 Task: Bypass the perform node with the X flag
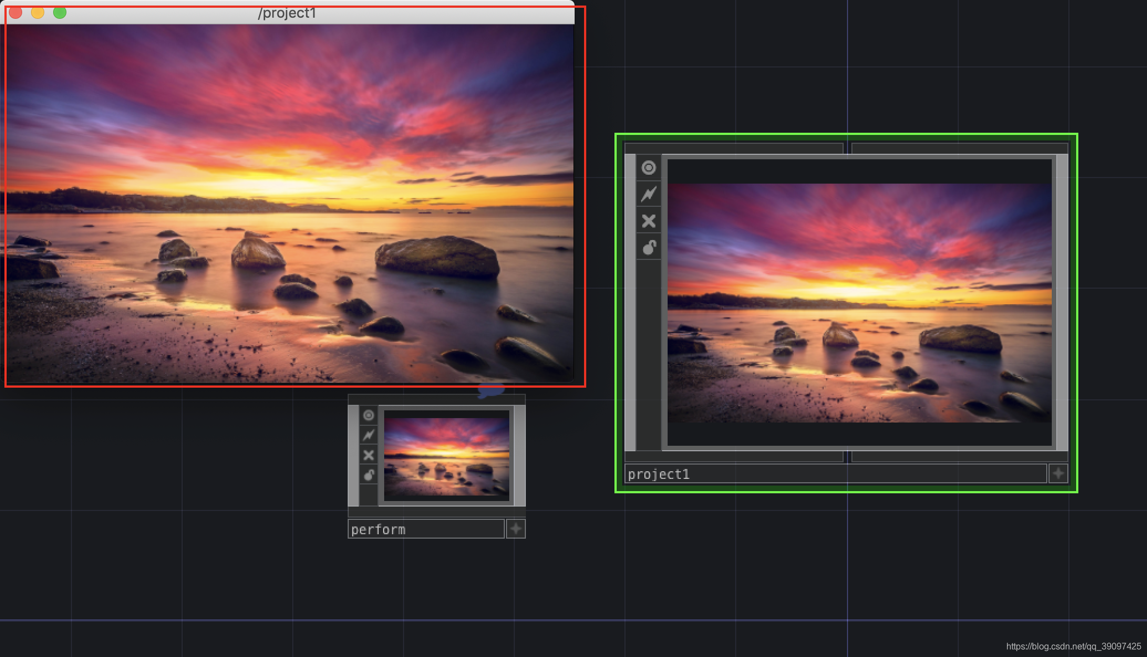[x=369, y=455]
